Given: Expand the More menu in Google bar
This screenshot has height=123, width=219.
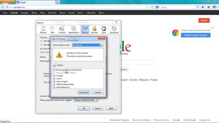Looking at the screenshot, I should pos(102,13).
